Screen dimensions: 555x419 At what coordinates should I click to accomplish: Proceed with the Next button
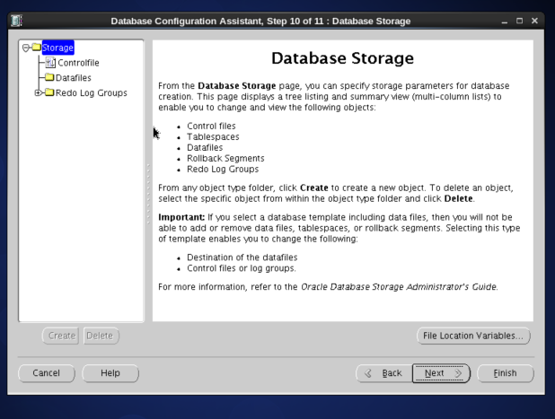point(441,373)
